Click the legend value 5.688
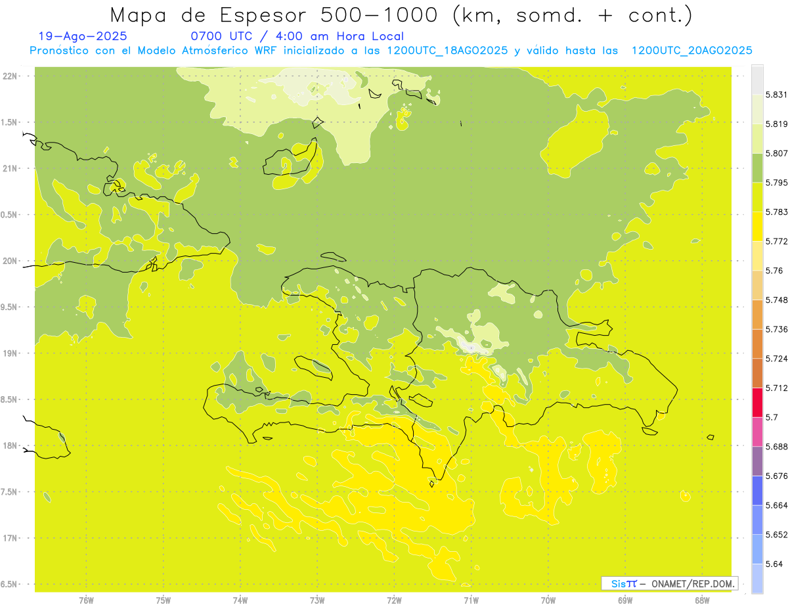The height and width of the screenshot is (609, 788). click(x=777, y=446)
